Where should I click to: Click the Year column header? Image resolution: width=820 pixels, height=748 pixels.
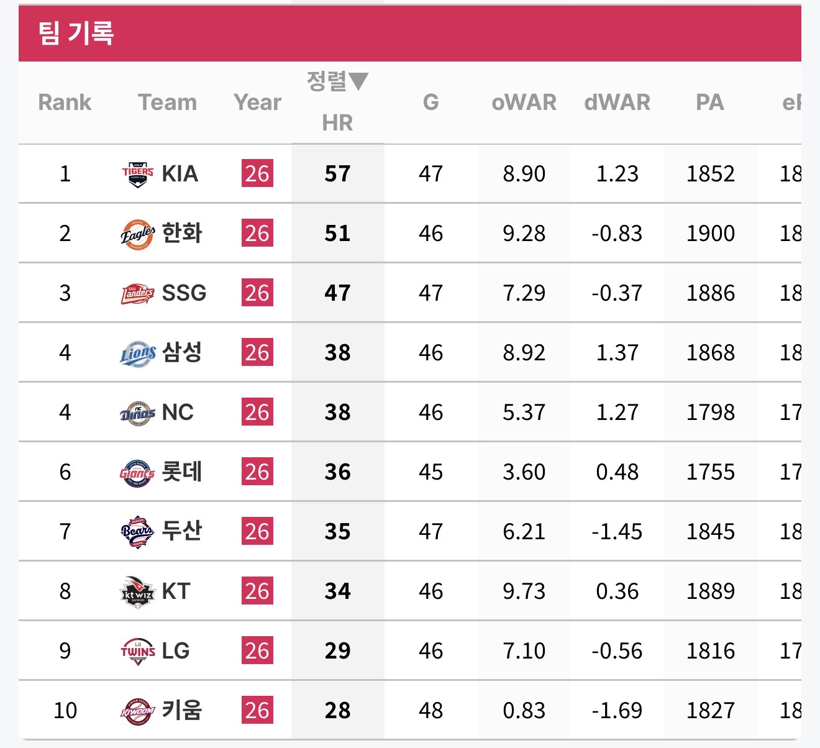257,102
